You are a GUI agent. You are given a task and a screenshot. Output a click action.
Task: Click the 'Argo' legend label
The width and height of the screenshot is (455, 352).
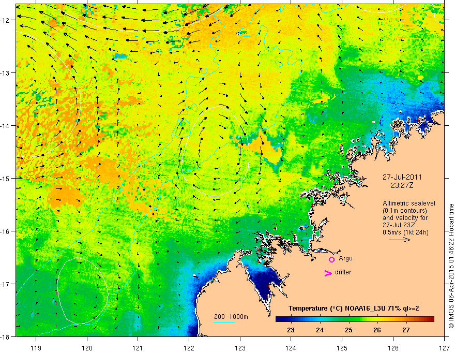click(x=345, y=258)
